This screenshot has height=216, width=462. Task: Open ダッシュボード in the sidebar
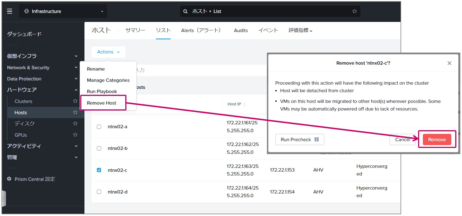24,34
